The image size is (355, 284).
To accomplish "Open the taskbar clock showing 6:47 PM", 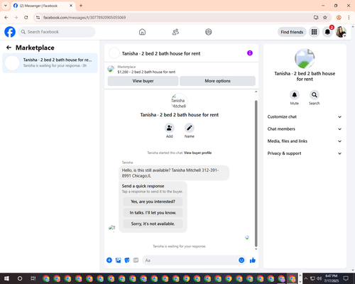I will pyautogui.click(x=331, y=278).
